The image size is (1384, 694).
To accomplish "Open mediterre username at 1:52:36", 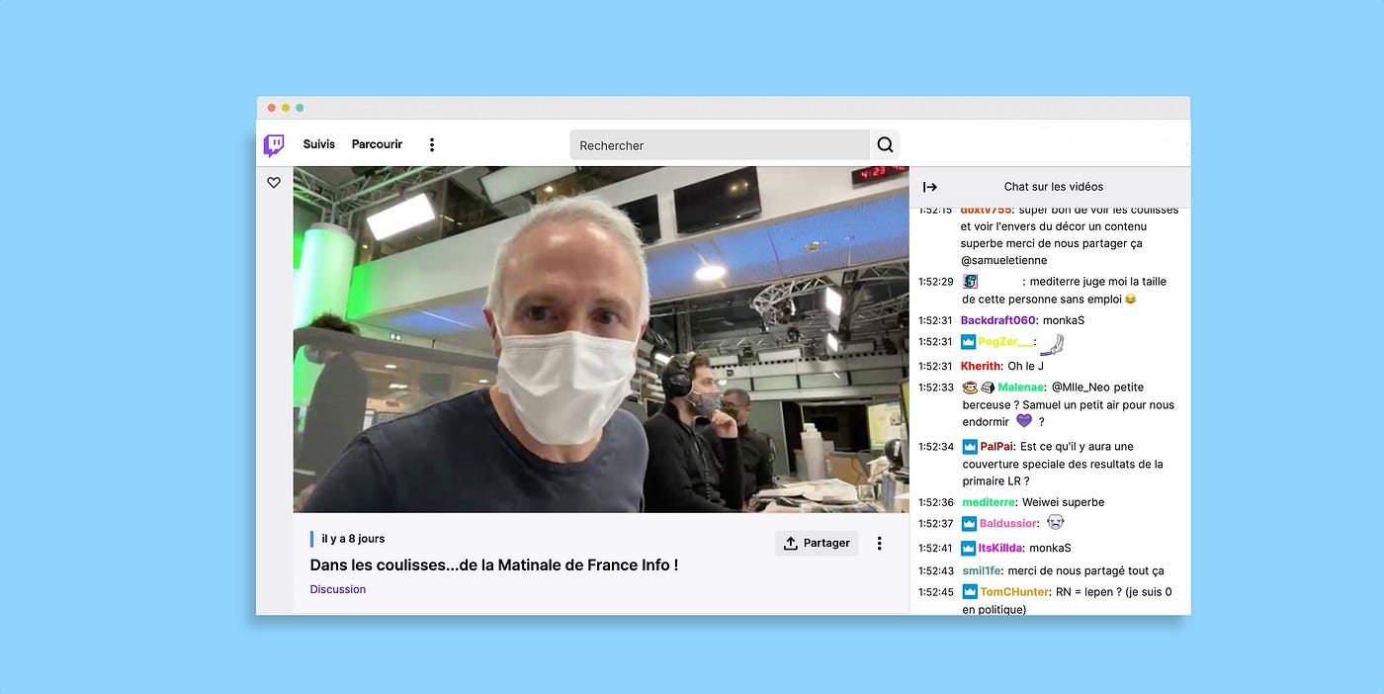I will pos(989,502).
